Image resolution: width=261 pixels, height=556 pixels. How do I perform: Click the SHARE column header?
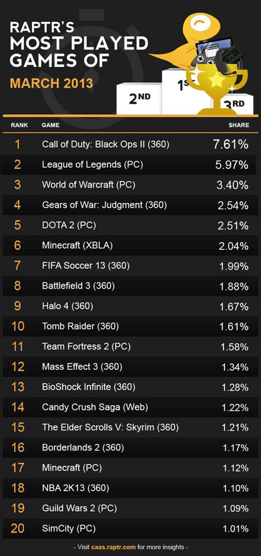pos(239,125)
